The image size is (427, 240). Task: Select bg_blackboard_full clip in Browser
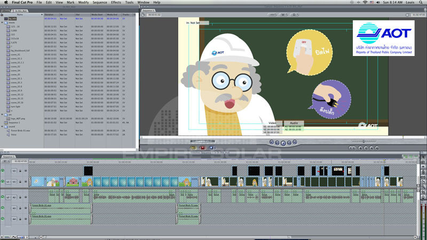[x=20, y=51]
